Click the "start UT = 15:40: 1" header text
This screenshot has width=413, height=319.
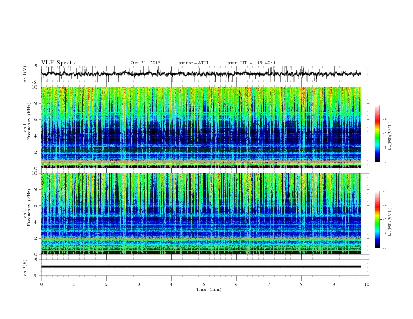point(252,63)
